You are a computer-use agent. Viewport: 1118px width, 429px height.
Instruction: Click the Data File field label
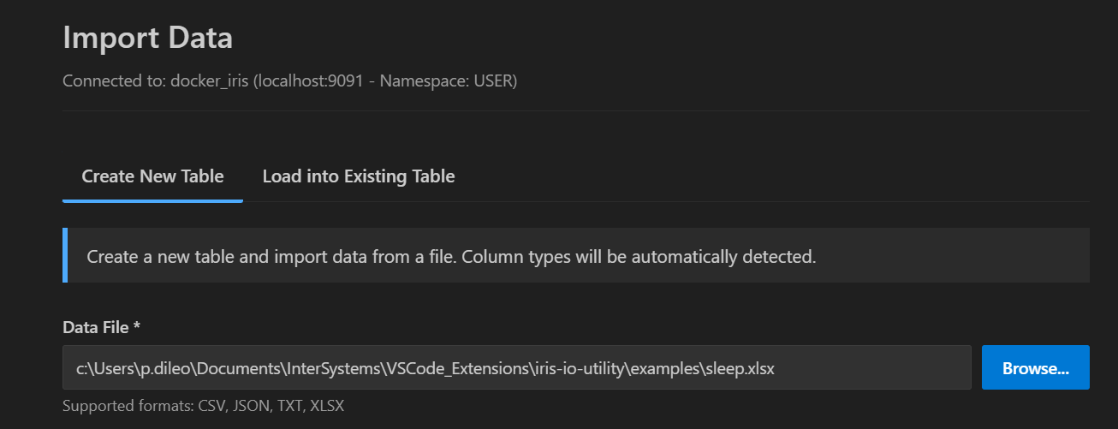click(x=95, y=326)
